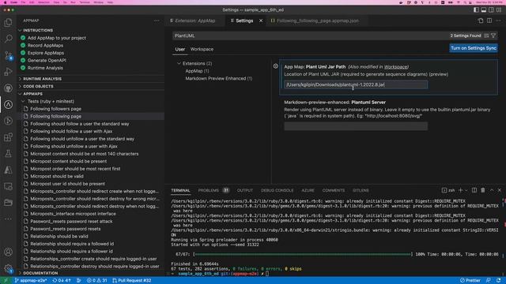Open the Manage gear menu
Screen dimensions: 506x284
[x=8, y=268]
